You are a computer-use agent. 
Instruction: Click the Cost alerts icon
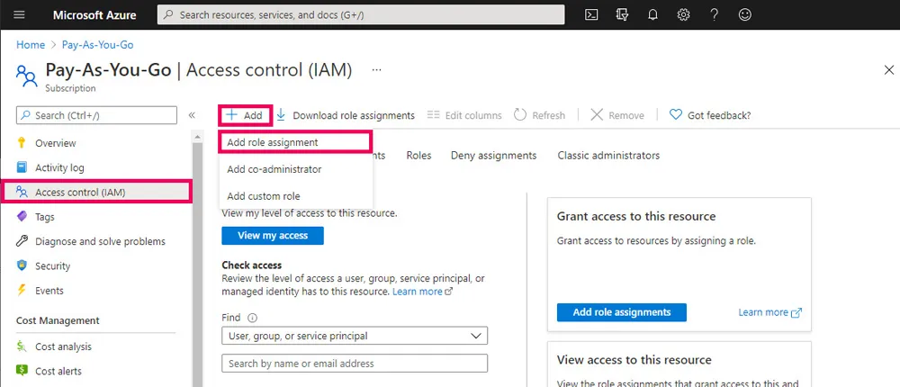point(22,371)
